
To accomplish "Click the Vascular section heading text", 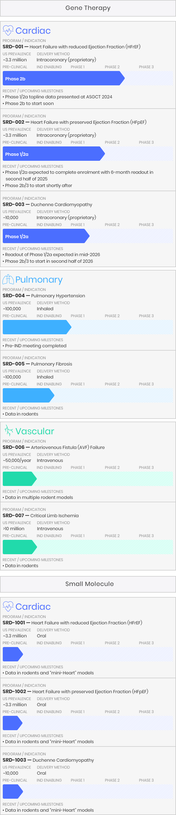I will coord(35,431).
